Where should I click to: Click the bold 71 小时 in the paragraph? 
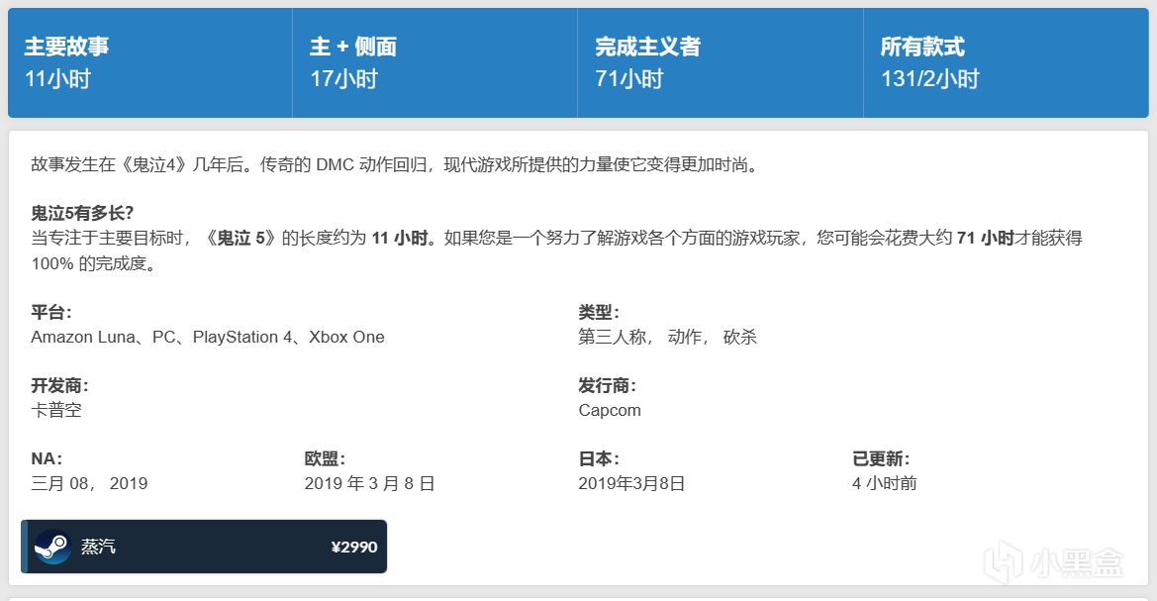click(985, 238)
